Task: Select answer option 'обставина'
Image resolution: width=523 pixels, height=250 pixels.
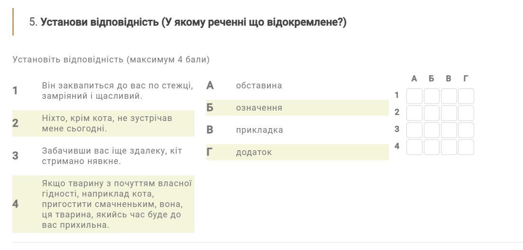Action: 297,86
